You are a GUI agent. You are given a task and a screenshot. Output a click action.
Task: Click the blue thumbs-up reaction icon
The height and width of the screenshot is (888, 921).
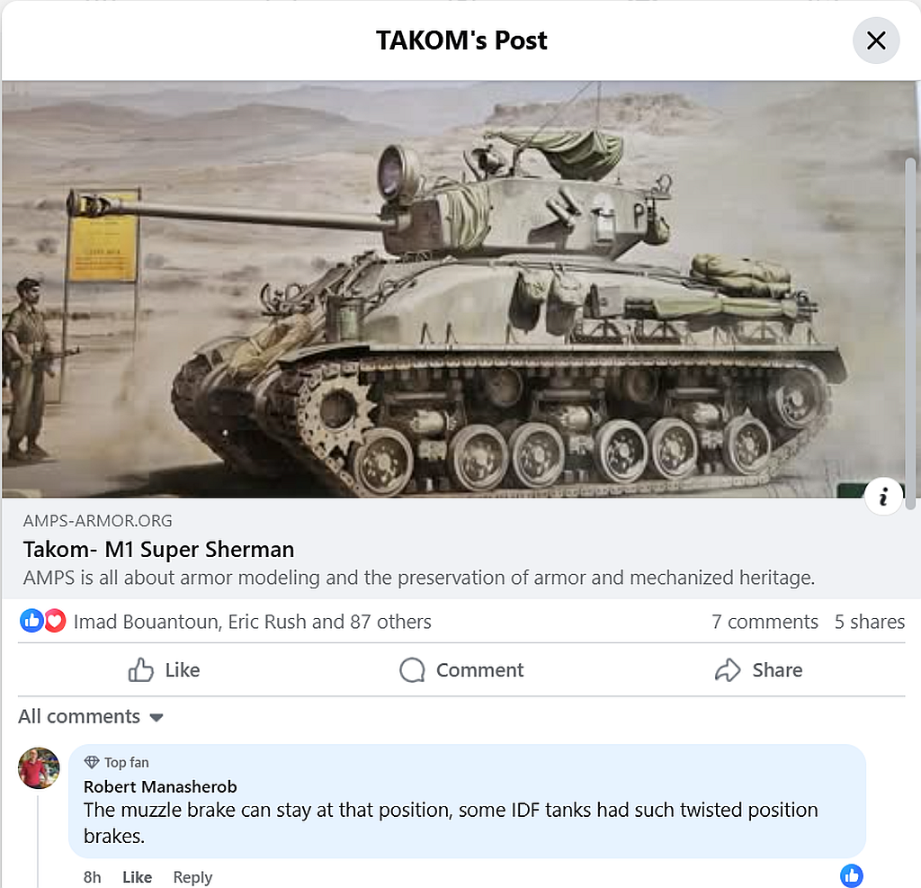(x=31, y=621)
